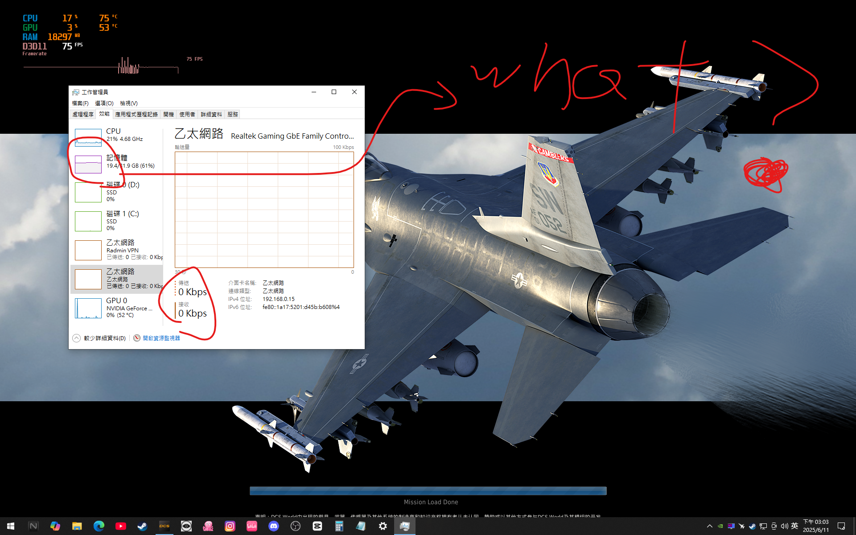This screenshot has height=535, width=856.
Task: Click the 接收 0 Kbps value
Action: click(x=193, y=313)
